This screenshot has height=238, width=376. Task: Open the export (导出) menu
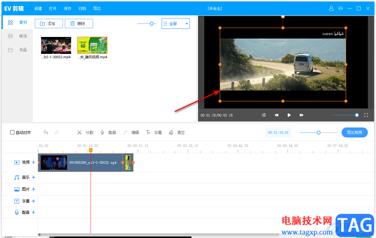97,8
